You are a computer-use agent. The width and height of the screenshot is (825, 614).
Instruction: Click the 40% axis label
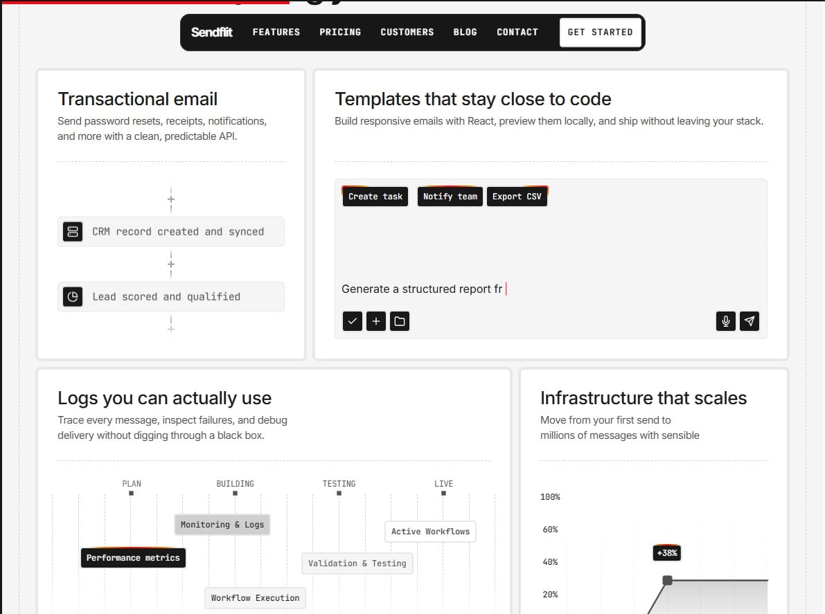coord(551,562)
